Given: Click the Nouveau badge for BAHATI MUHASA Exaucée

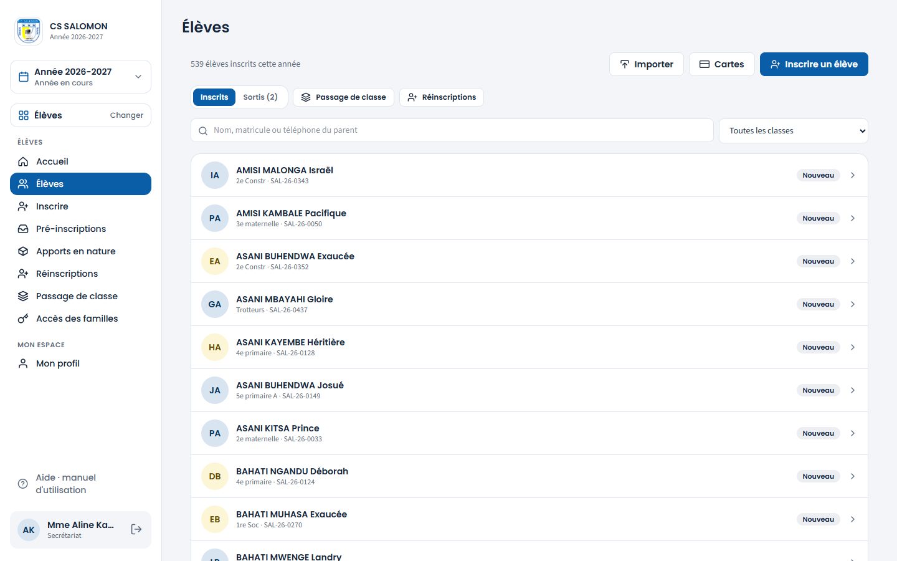Looking at the screenshot, I should coord(818,519).
